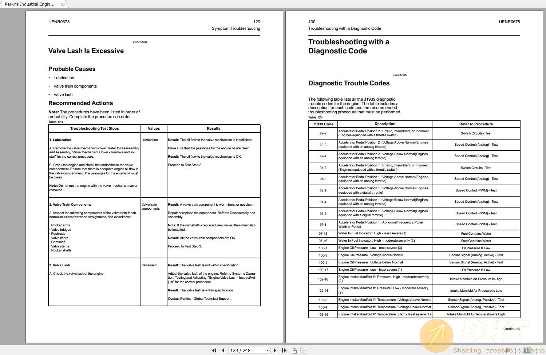546x355 pixels.
Task: Click Intake Manifold Air Temperature Is High
Action: coord(476,314)
